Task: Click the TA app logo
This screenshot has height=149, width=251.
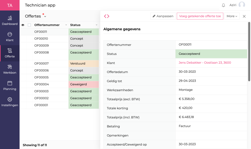Action: pos(10,5)
